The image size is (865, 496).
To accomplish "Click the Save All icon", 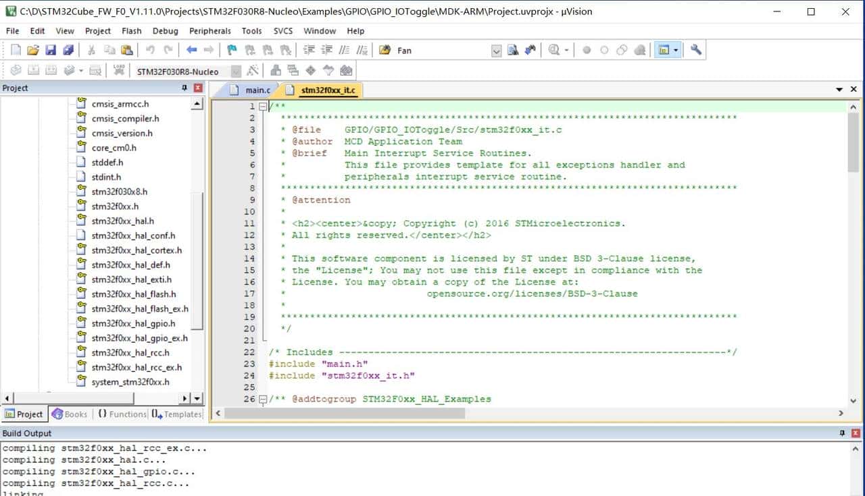I will pyautogui.click(x=68, y=50).
